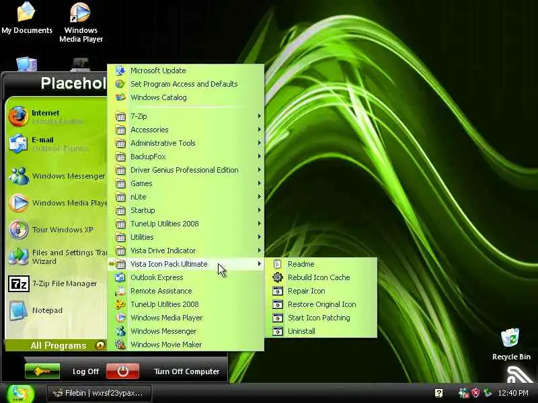This screenshot has height=403, width=538.
Task: Expand the 7-Zip folder submenu arrow
Action: (260, 116)
